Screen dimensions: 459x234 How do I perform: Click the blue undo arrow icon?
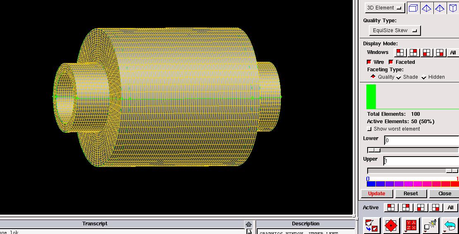click(x=450, y=226)
